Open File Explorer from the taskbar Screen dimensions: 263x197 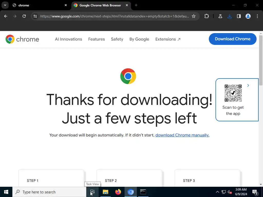[x=106, y=192]
